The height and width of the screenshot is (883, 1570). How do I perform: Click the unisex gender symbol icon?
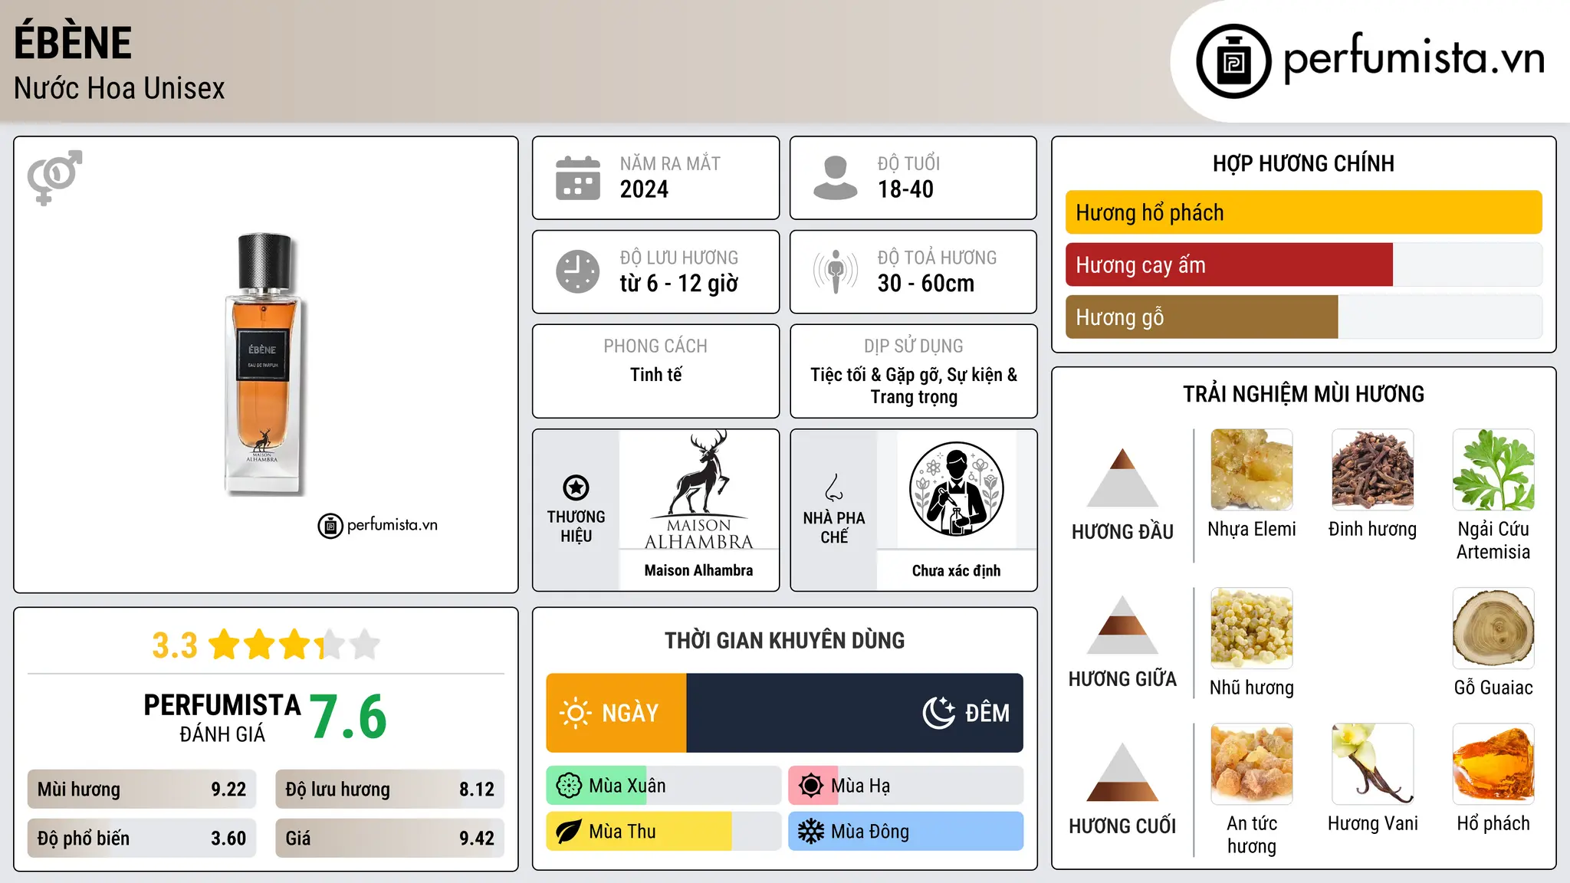point(54,177)
